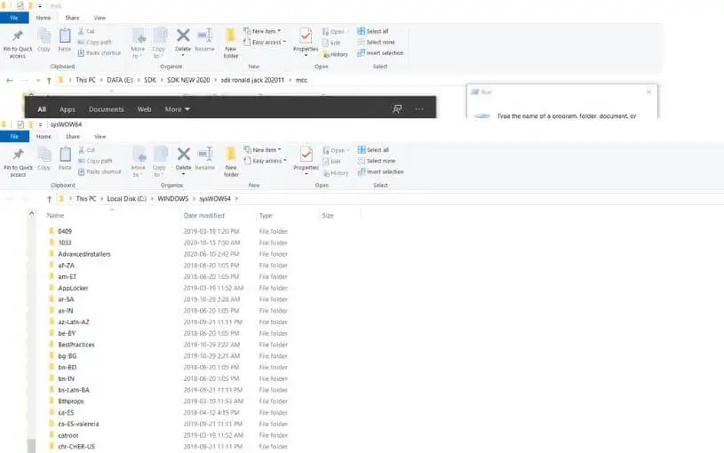Toggle checkbox icon in mcc title bar

click(x=20, y=5)
